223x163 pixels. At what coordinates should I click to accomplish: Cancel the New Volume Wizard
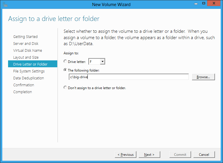pos(204,155)
